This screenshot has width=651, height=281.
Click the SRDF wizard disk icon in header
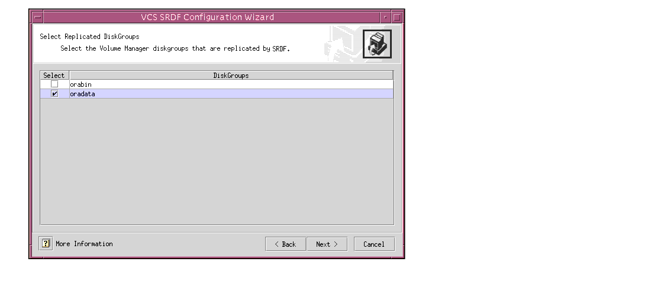point(377,44)
